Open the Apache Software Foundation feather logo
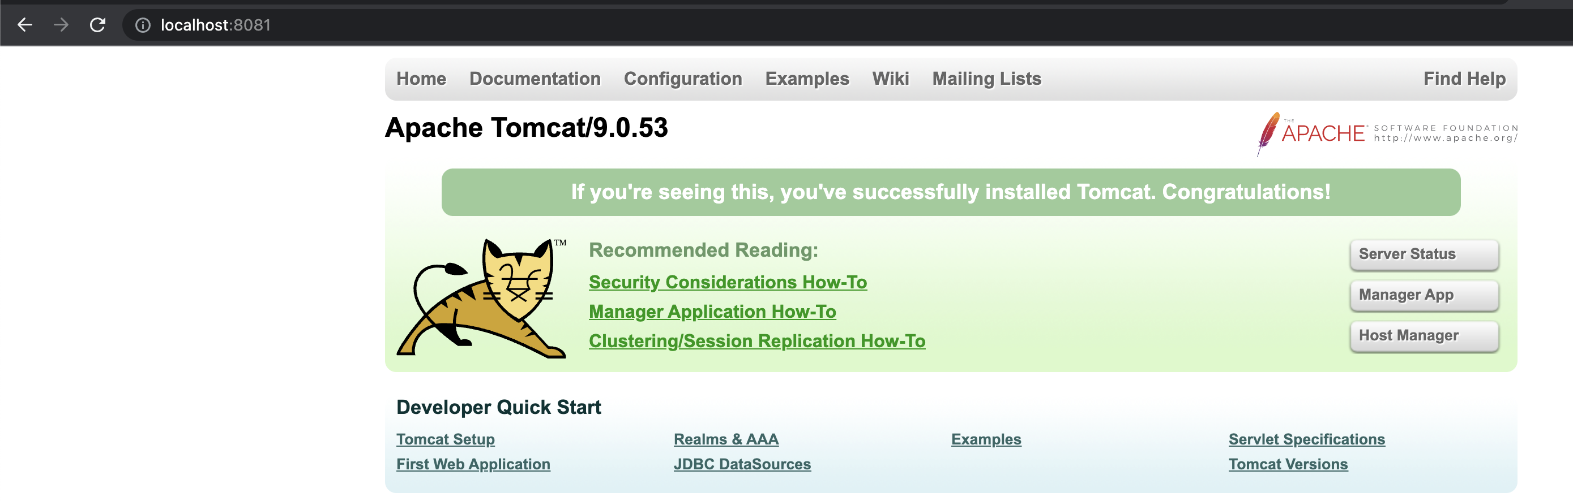Screen dimensions: 1573x501 1386,133
